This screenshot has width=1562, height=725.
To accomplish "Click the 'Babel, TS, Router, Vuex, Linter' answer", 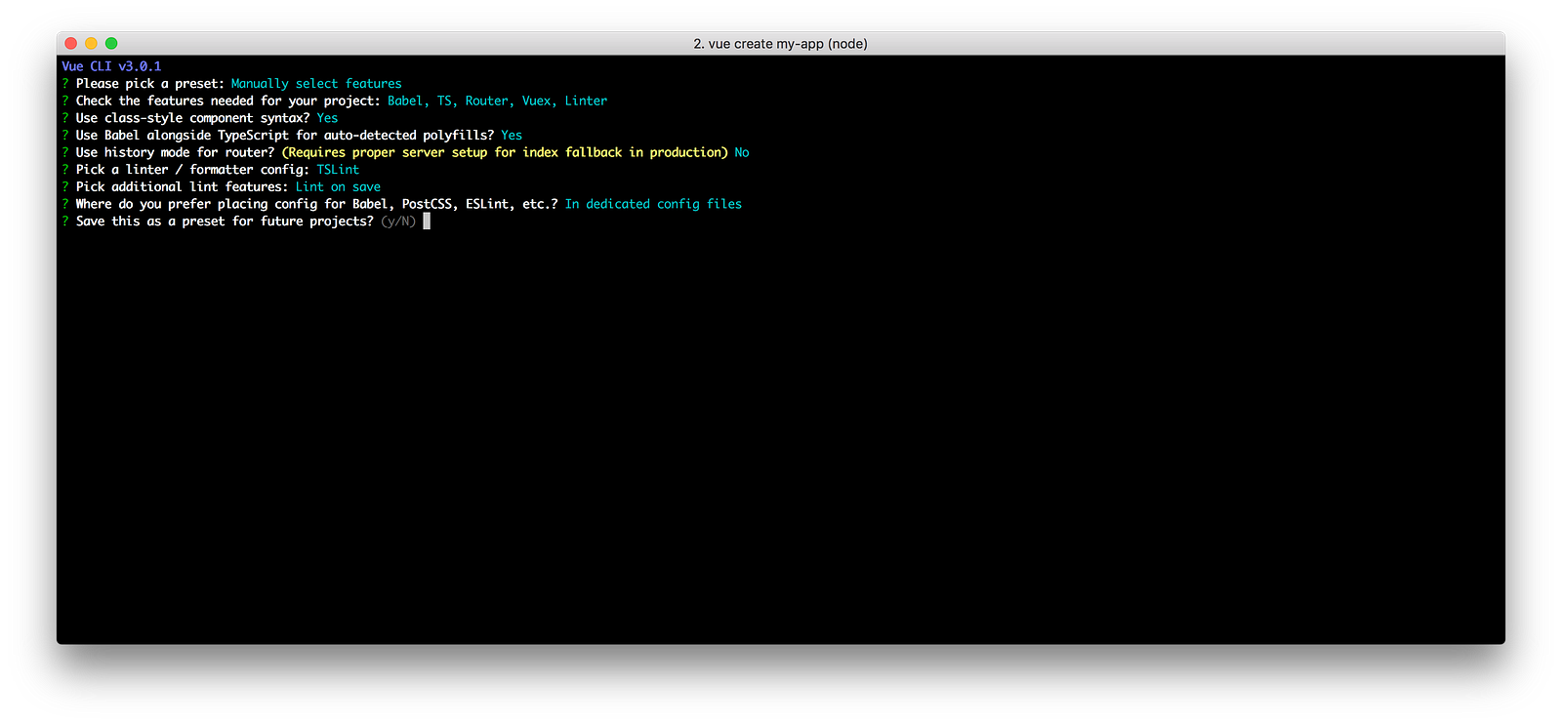I will point(497,101).
